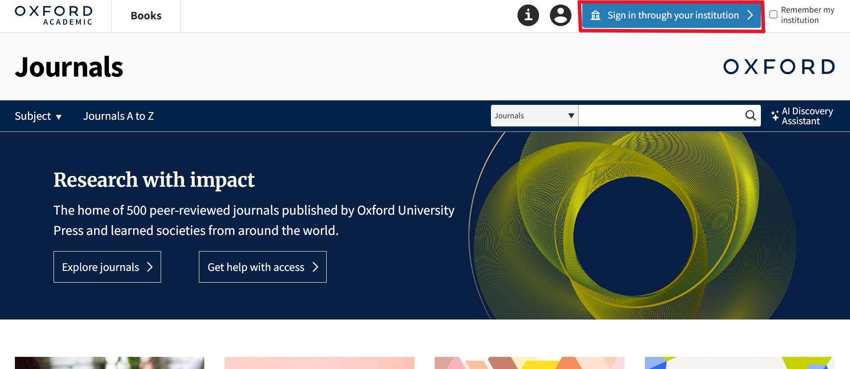
Task: Click the Get help with access button
Action: click(262, 267)
